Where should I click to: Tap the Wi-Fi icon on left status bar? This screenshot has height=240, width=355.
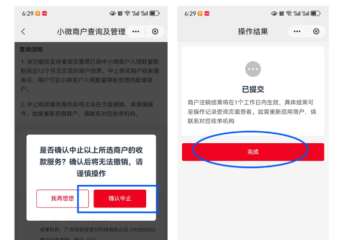(127, 14)
